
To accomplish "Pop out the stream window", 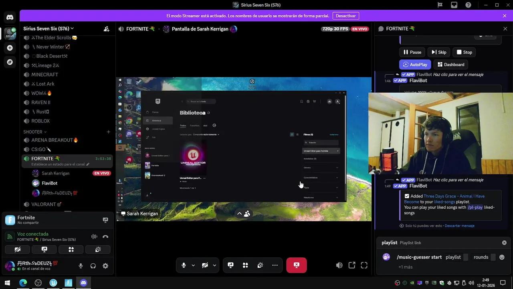I will [x=351, y=265].
